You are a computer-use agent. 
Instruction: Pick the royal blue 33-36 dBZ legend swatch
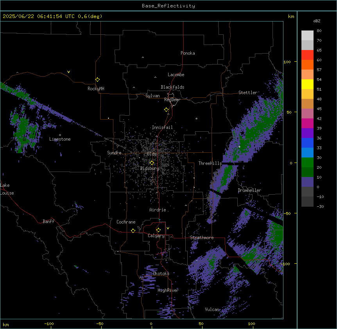point(307,143)
